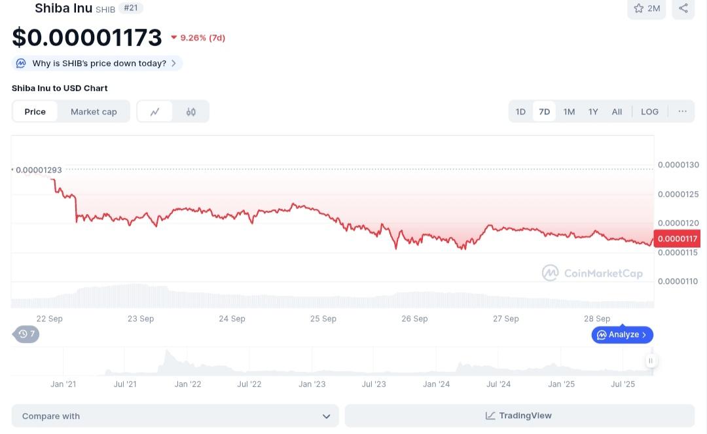707x434 pixels.
Task: Click the pause handle on range navigator
Action: [x=651, y=361]
